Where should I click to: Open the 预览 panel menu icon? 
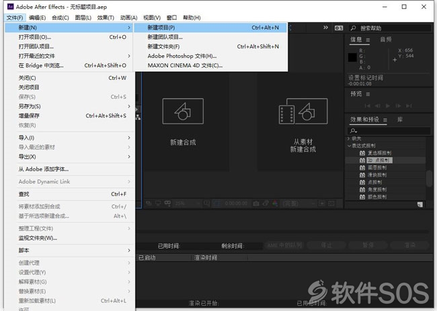pos(368,95)
